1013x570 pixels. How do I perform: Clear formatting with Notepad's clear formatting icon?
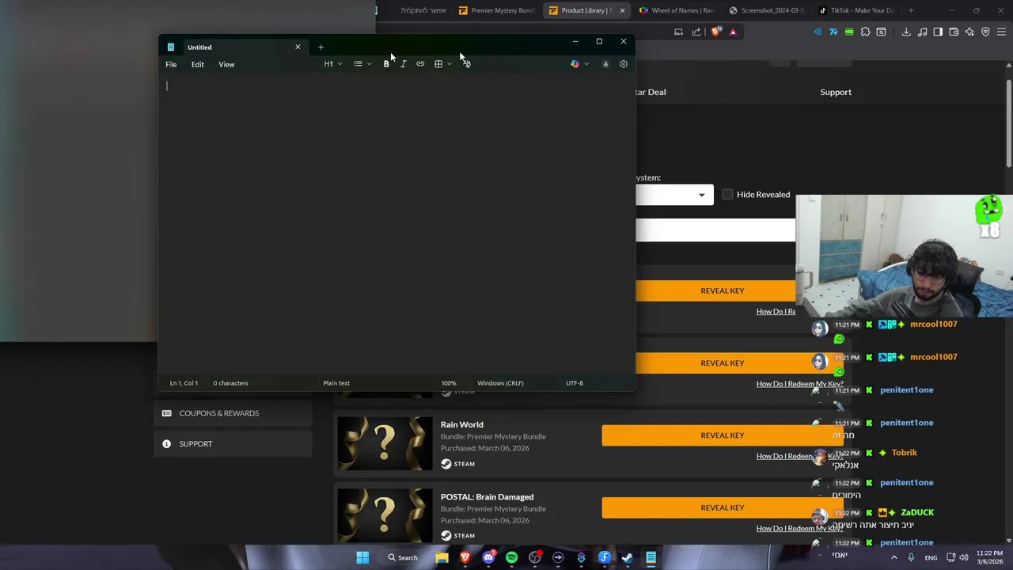pos(467,64)
